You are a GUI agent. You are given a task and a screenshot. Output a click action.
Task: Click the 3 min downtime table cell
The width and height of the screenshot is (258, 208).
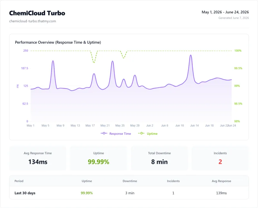[x=130, y=193]
